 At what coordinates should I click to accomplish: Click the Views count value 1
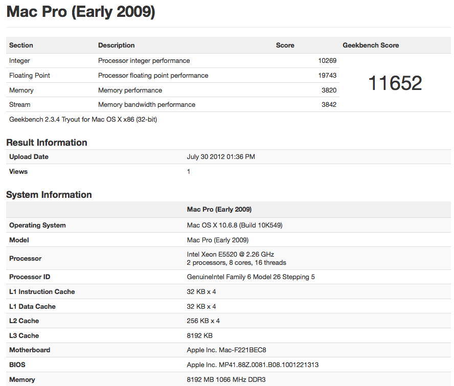click(x=189, y=171)
